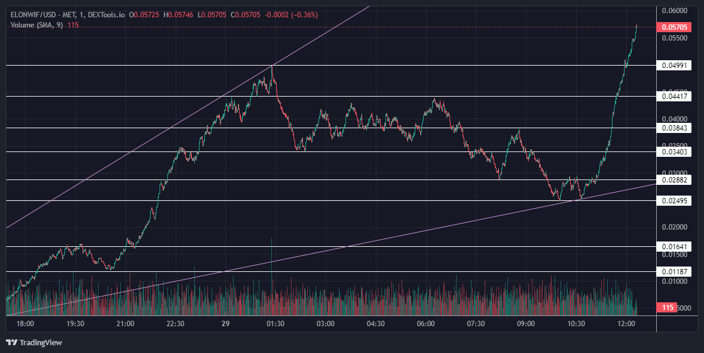Click the 18:00 time axis label

point(25,324)
